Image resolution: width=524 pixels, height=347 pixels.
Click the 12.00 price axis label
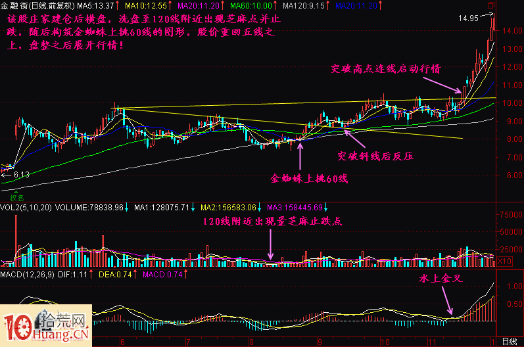pos(512,67)
